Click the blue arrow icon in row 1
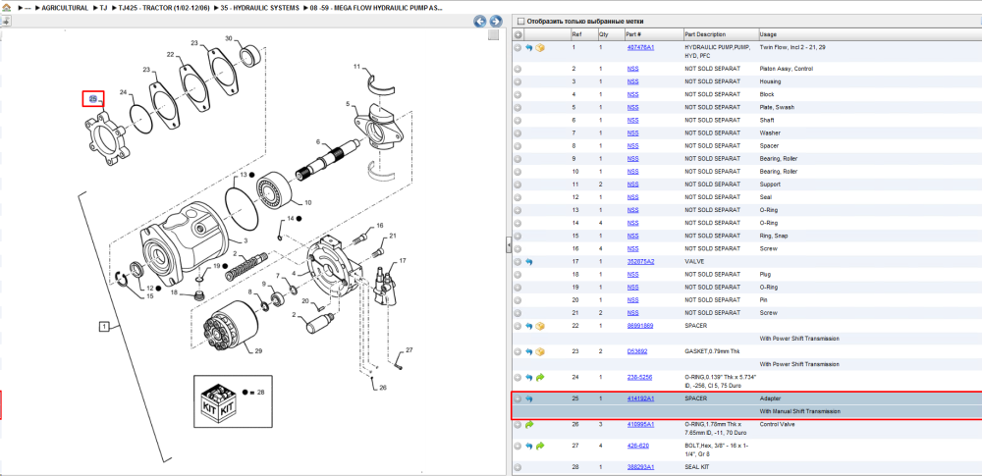 (528, 47)
